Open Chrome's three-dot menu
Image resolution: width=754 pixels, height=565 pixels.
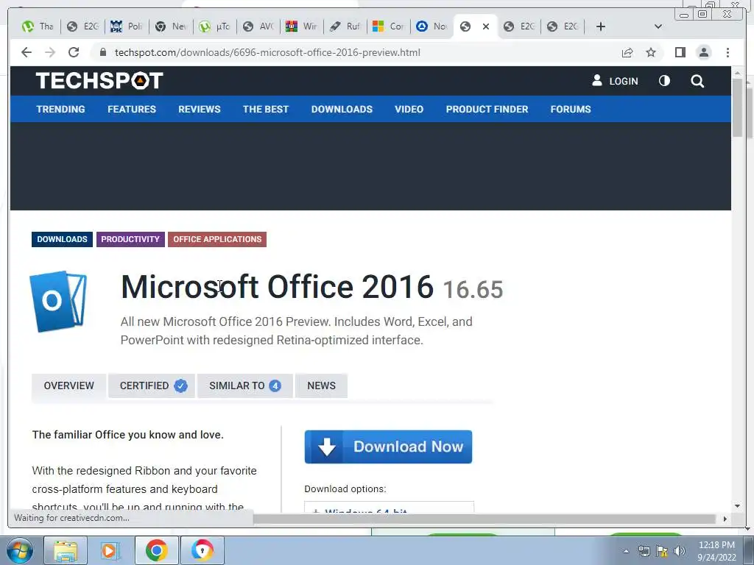[x=727, y=52]
